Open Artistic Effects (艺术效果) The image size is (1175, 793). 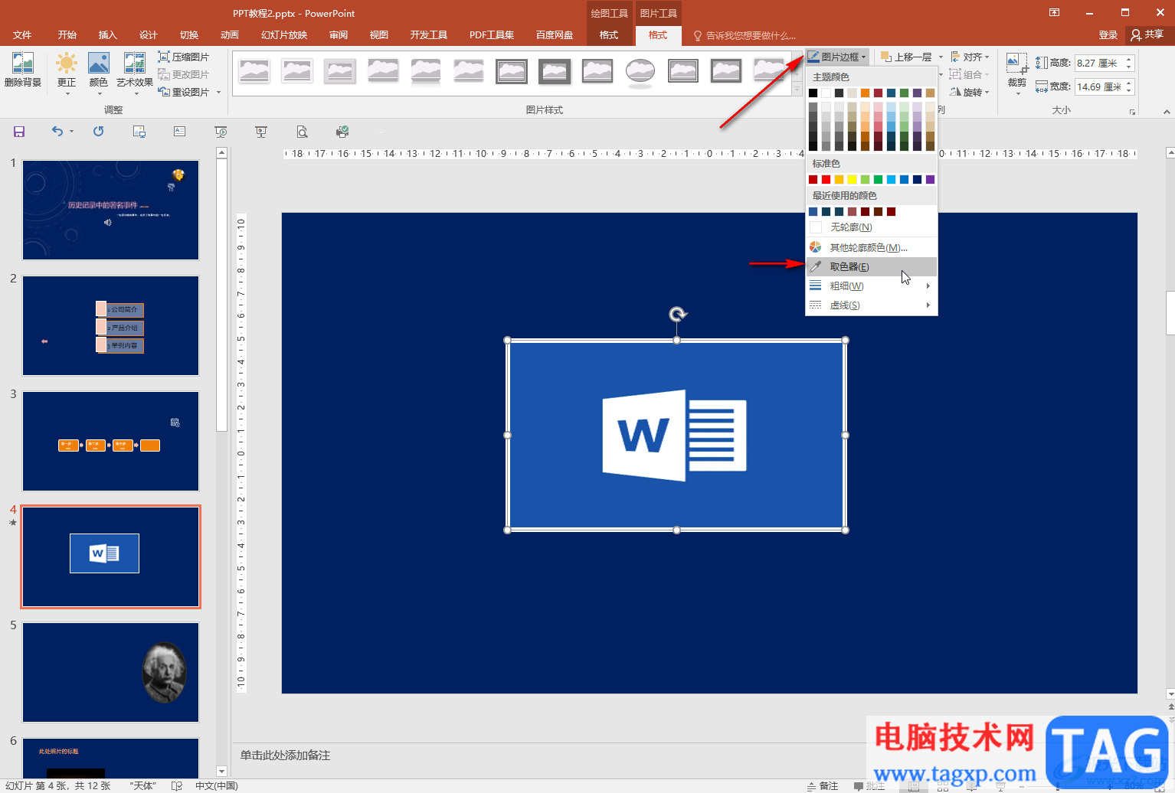(x=135, y=70)
